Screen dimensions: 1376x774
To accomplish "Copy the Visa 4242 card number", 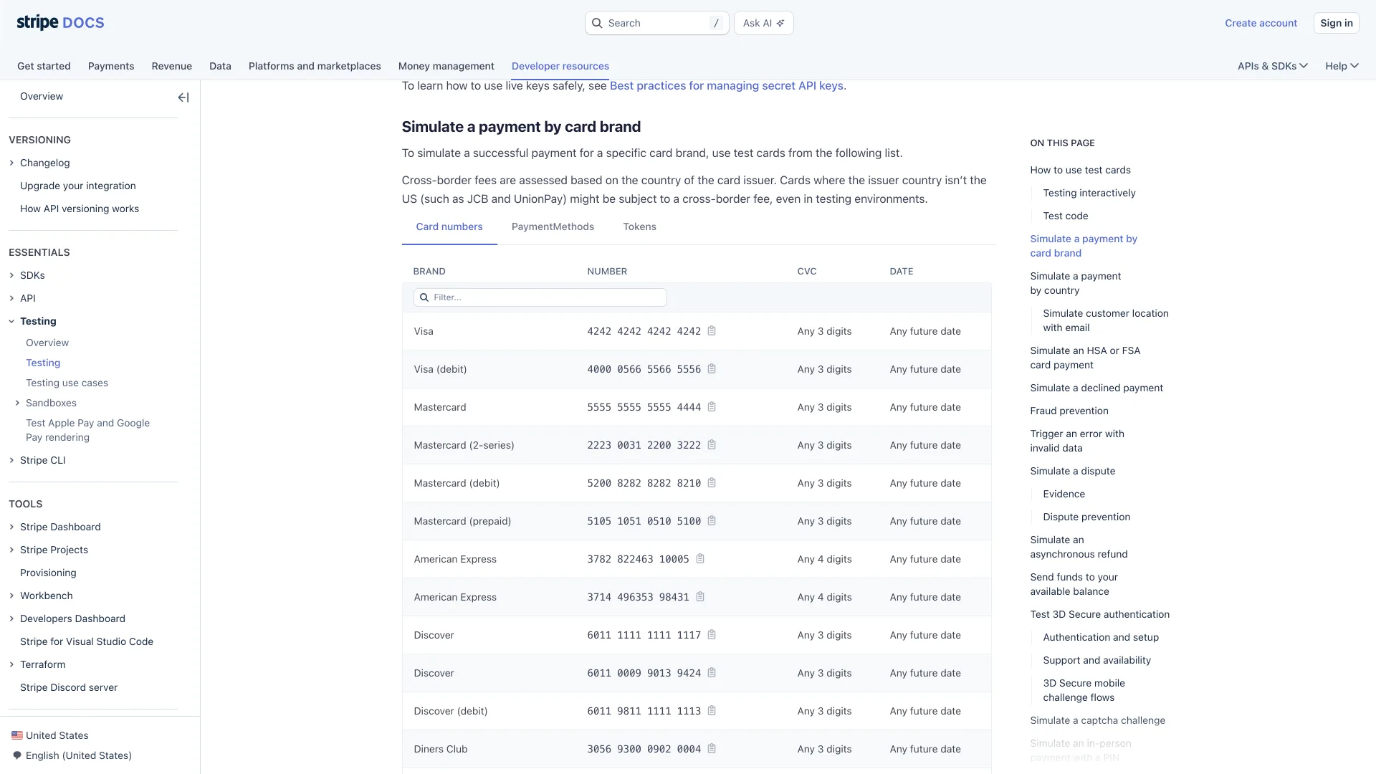I will (712, 331).
